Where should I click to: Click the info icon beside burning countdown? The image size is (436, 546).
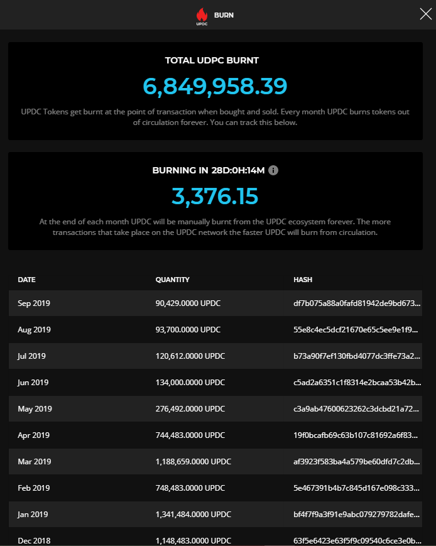pyautogui.click(x=273, y=170)
